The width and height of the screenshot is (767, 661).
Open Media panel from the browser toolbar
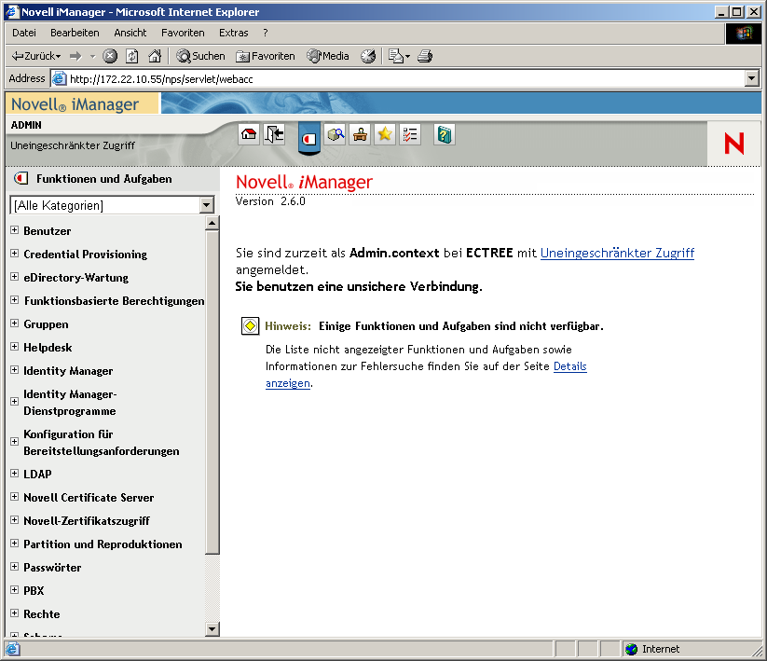pos(326,55)
